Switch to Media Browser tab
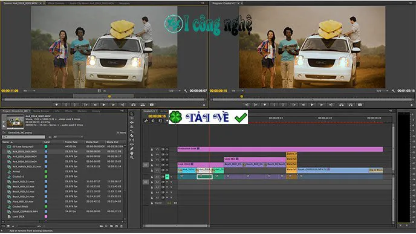 pyautogui.click(x=41, y=111)
